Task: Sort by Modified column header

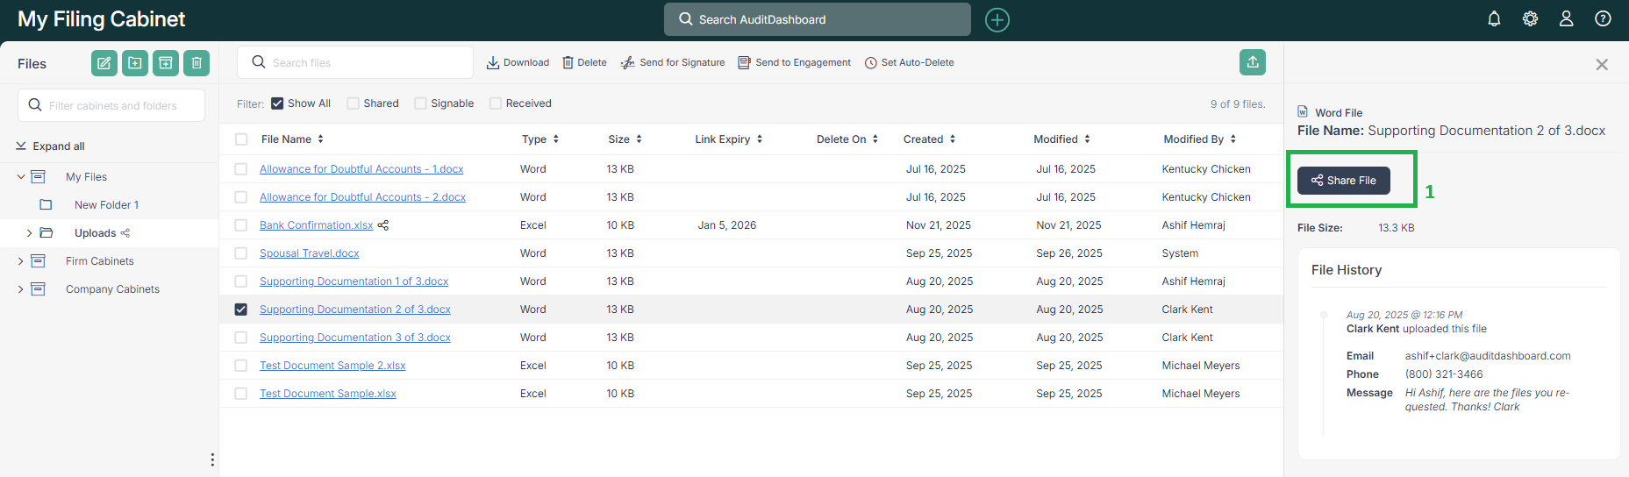Action: [x=1061, y=139]
